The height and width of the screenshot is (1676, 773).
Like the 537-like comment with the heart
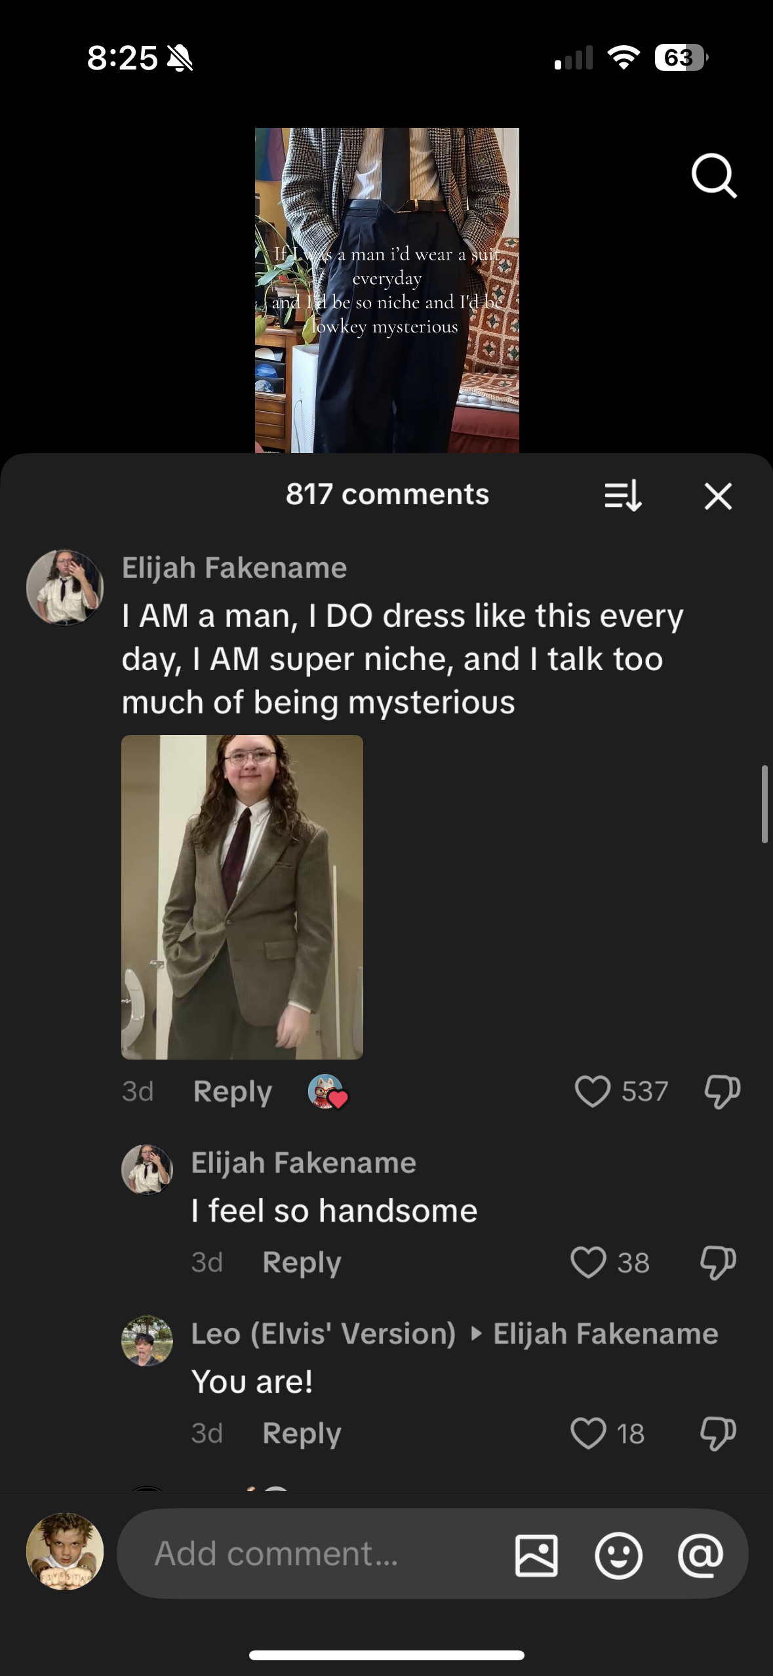tap(592, 1092)
